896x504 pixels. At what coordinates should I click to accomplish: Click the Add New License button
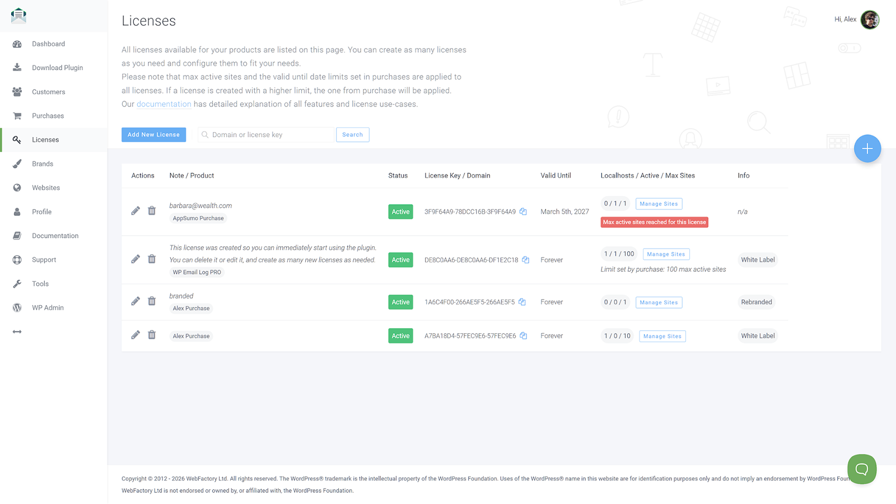153,134
